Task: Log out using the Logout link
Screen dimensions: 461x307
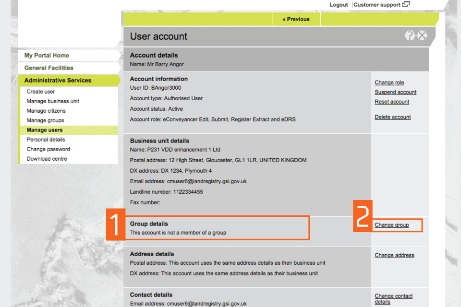Action: click(x=339, y=5)
